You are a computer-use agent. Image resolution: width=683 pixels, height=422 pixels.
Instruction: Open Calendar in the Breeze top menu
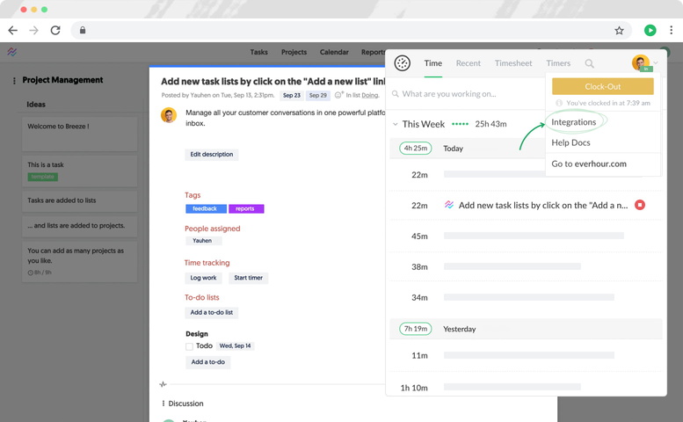pos(334,52)
